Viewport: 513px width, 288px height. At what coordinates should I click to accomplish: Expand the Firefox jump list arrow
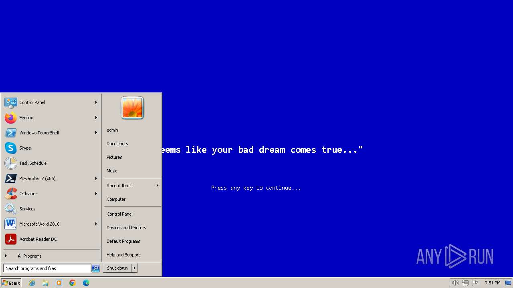point(96,118)
